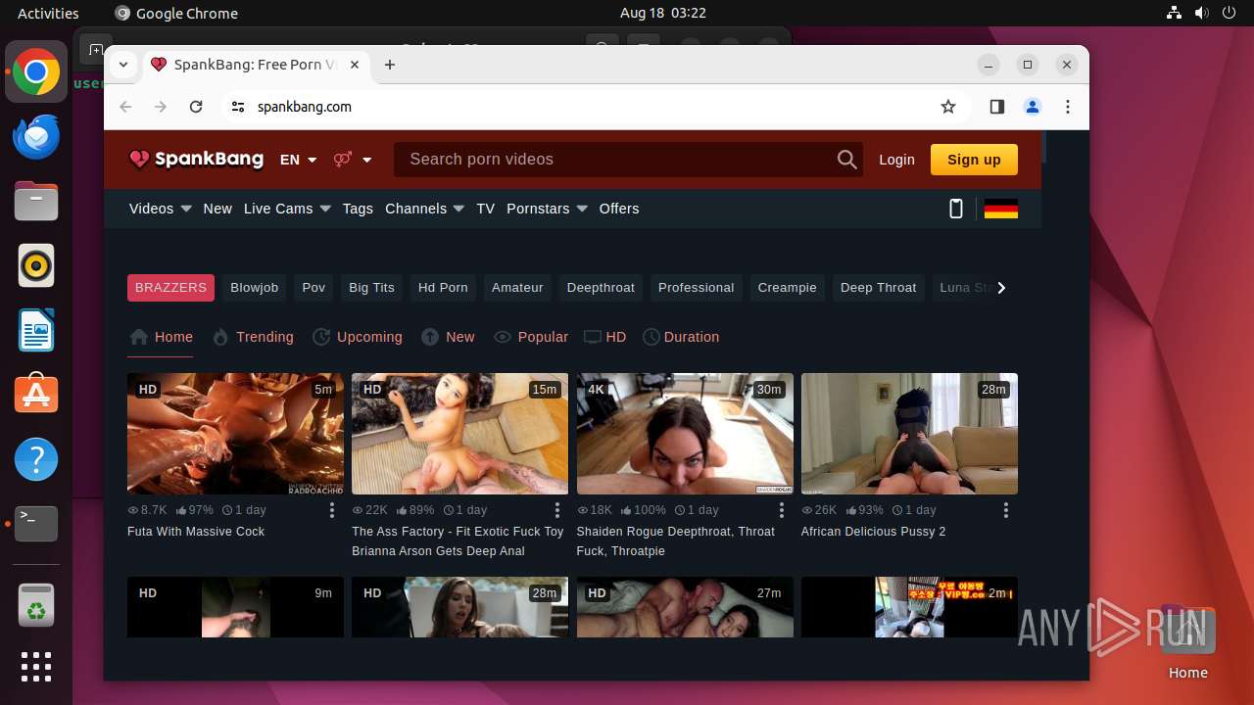Viewport: 1254px width, 705px height.
Task: View site information icon in address bar
Action: (x=237, y=107)
